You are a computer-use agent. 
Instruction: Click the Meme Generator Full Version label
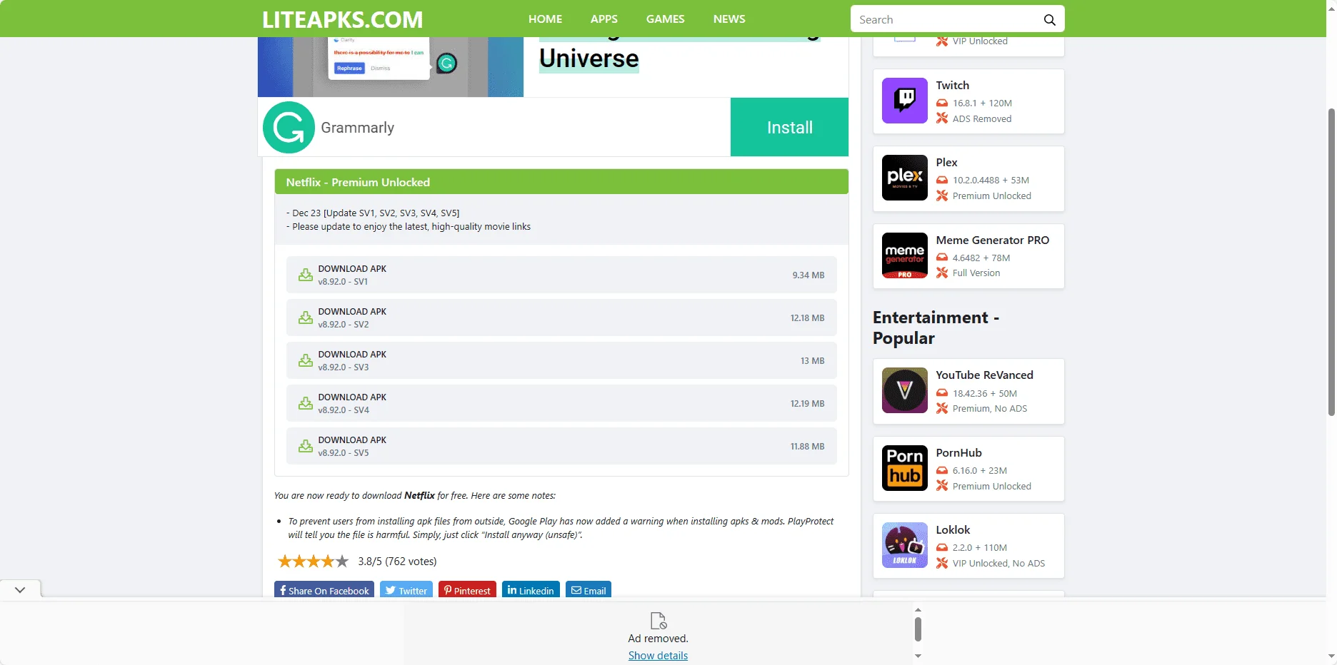976,273
